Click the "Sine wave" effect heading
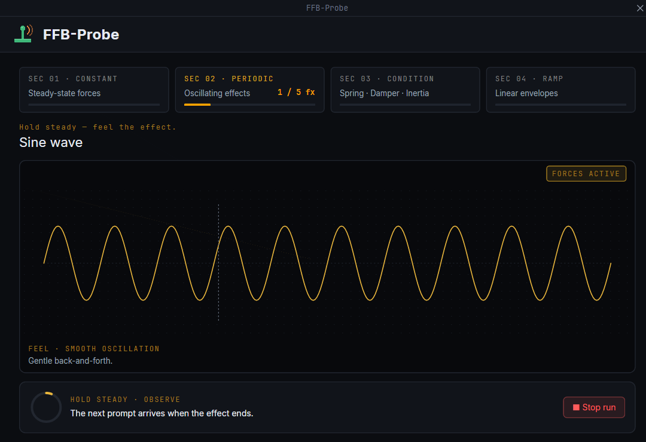This screenshot has width=646, height=442. 51,142
